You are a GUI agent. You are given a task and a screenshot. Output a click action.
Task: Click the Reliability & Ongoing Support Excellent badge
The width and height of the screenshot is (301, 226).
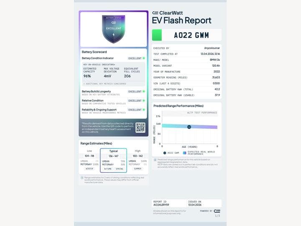[135, 110]
